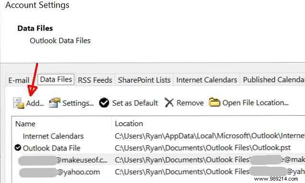Image resolution: width=305 pixels, height=183 pixels.
Task: Open the Published Calendars tab
Action: pyautogui.click(x=273, y=80)
